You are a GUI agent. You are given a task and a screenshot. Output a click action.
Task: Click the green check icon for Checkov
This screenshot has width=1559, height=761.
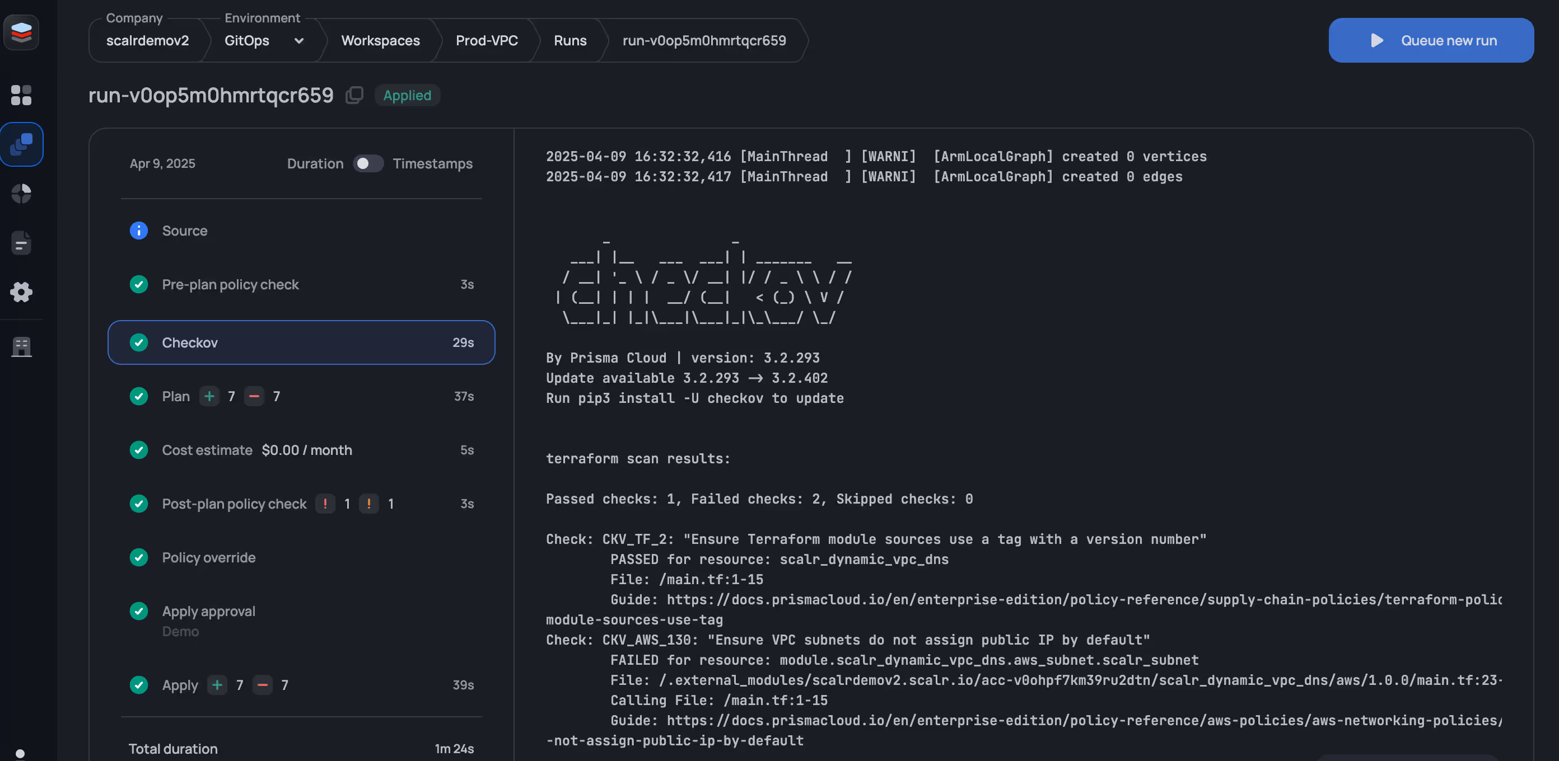tap(138, 342)
